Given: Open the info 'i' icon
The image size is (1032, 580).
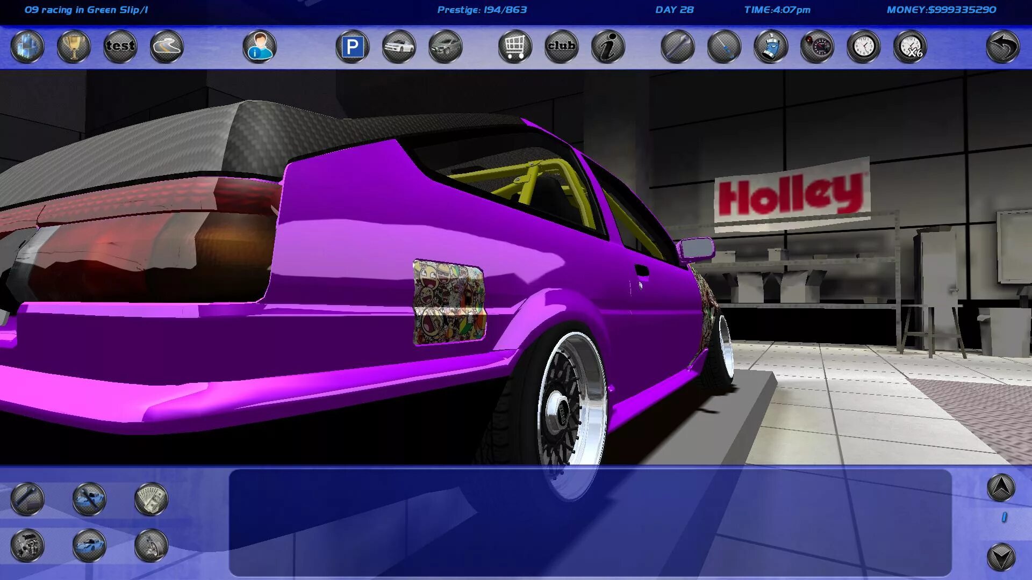Looking at the screenshot, I should pyautogui.click(x=608, y=47).
